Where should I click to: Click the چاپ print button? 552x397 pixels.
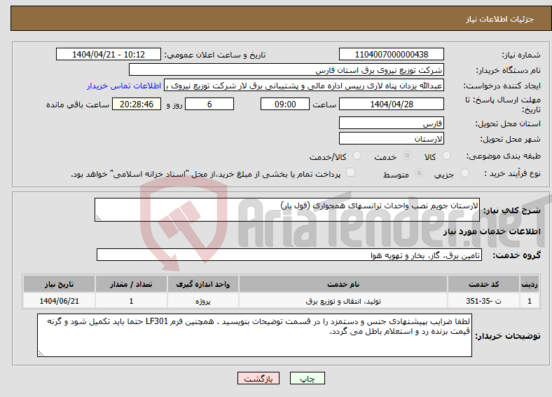[308, 378]
